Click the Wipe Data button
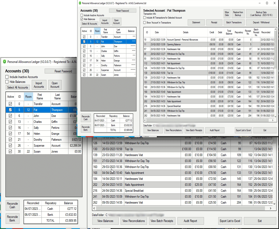The image size is (279, 229). click(x=227, y=14)
